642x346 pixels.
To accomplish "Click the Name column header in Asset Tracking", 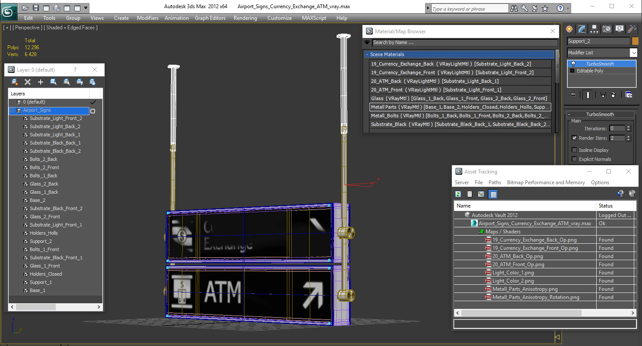I will 525,206.
